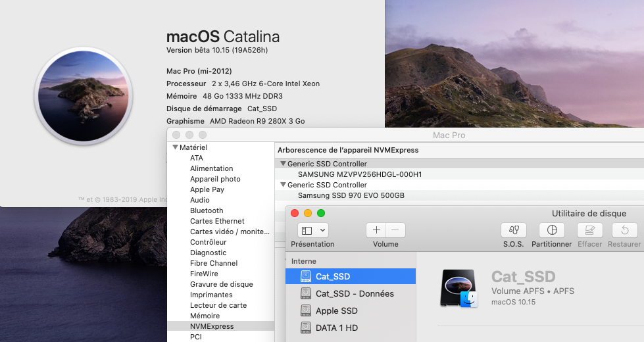Click the S.O.S. first aid icon
This screenshot has height=342, width=644.
(x=513, y=230)
